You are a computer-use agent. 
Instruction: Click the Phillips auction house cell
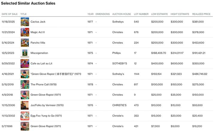click(x=116, y=53)
